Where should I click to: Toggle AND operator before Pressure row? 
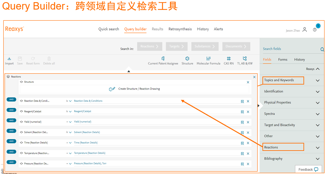11,162
